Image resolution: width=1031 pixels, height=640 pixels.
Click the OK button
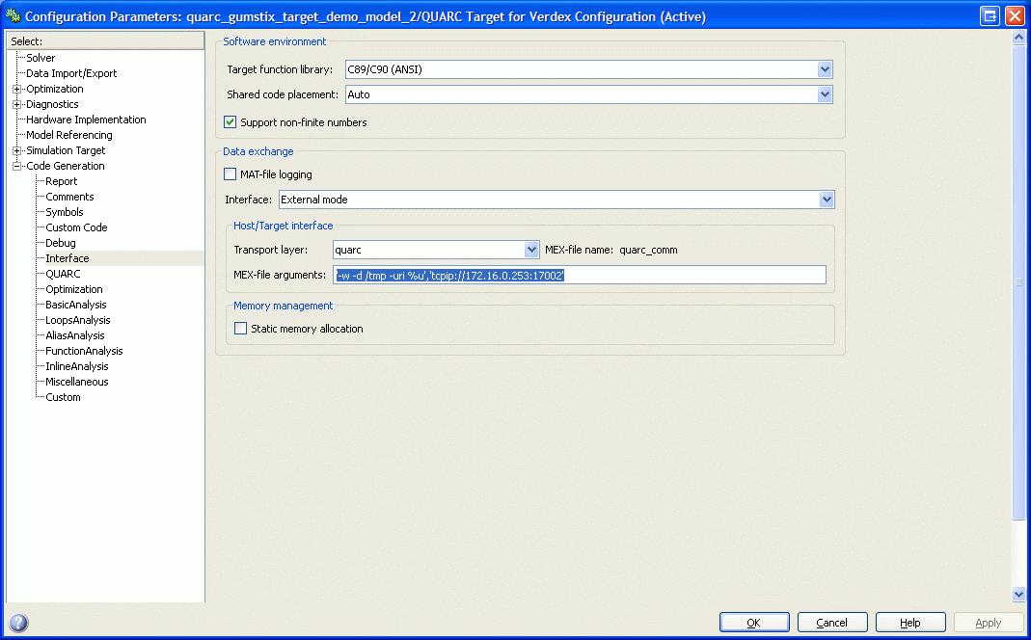tap(753, 622)
